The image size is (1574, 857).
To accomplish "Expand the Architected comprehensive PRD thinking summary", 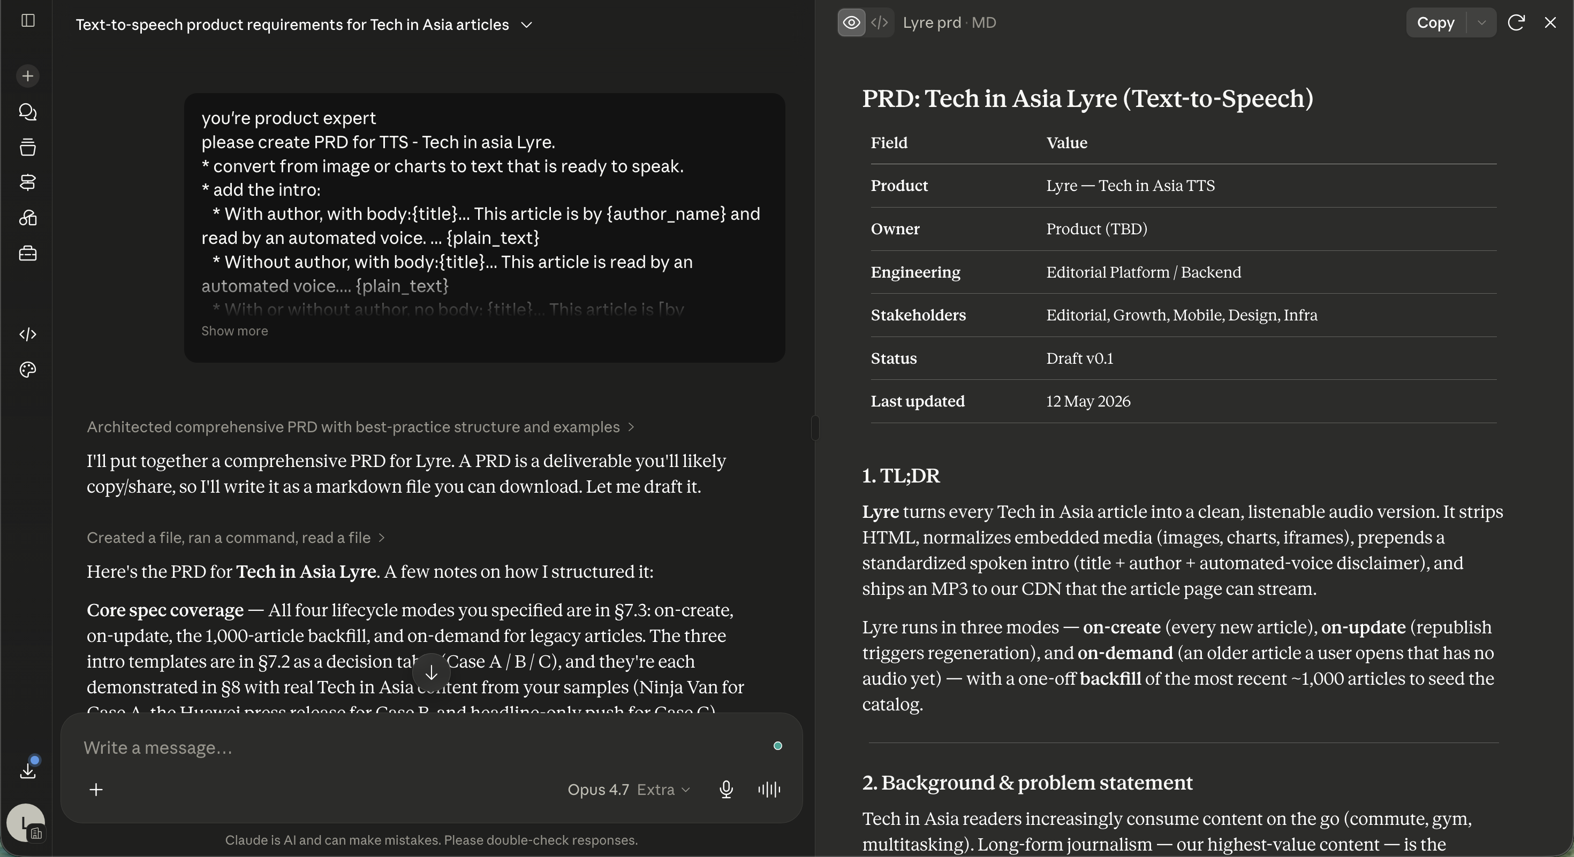I will click(360, 427).
